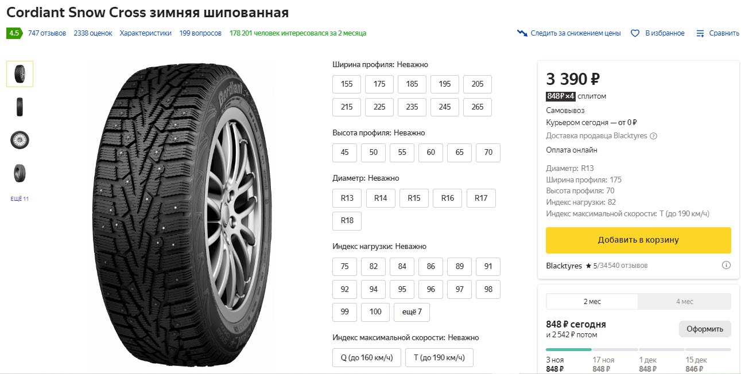Choose diameter R13
The height and width of the screenshot is (374, 741).
point(347,198)
